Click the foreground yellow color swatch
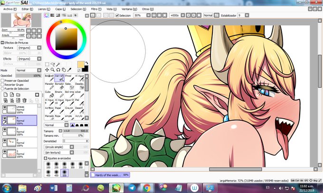This screenshot has height=193, width=323. pyautogui.click(x=81, y=64)
